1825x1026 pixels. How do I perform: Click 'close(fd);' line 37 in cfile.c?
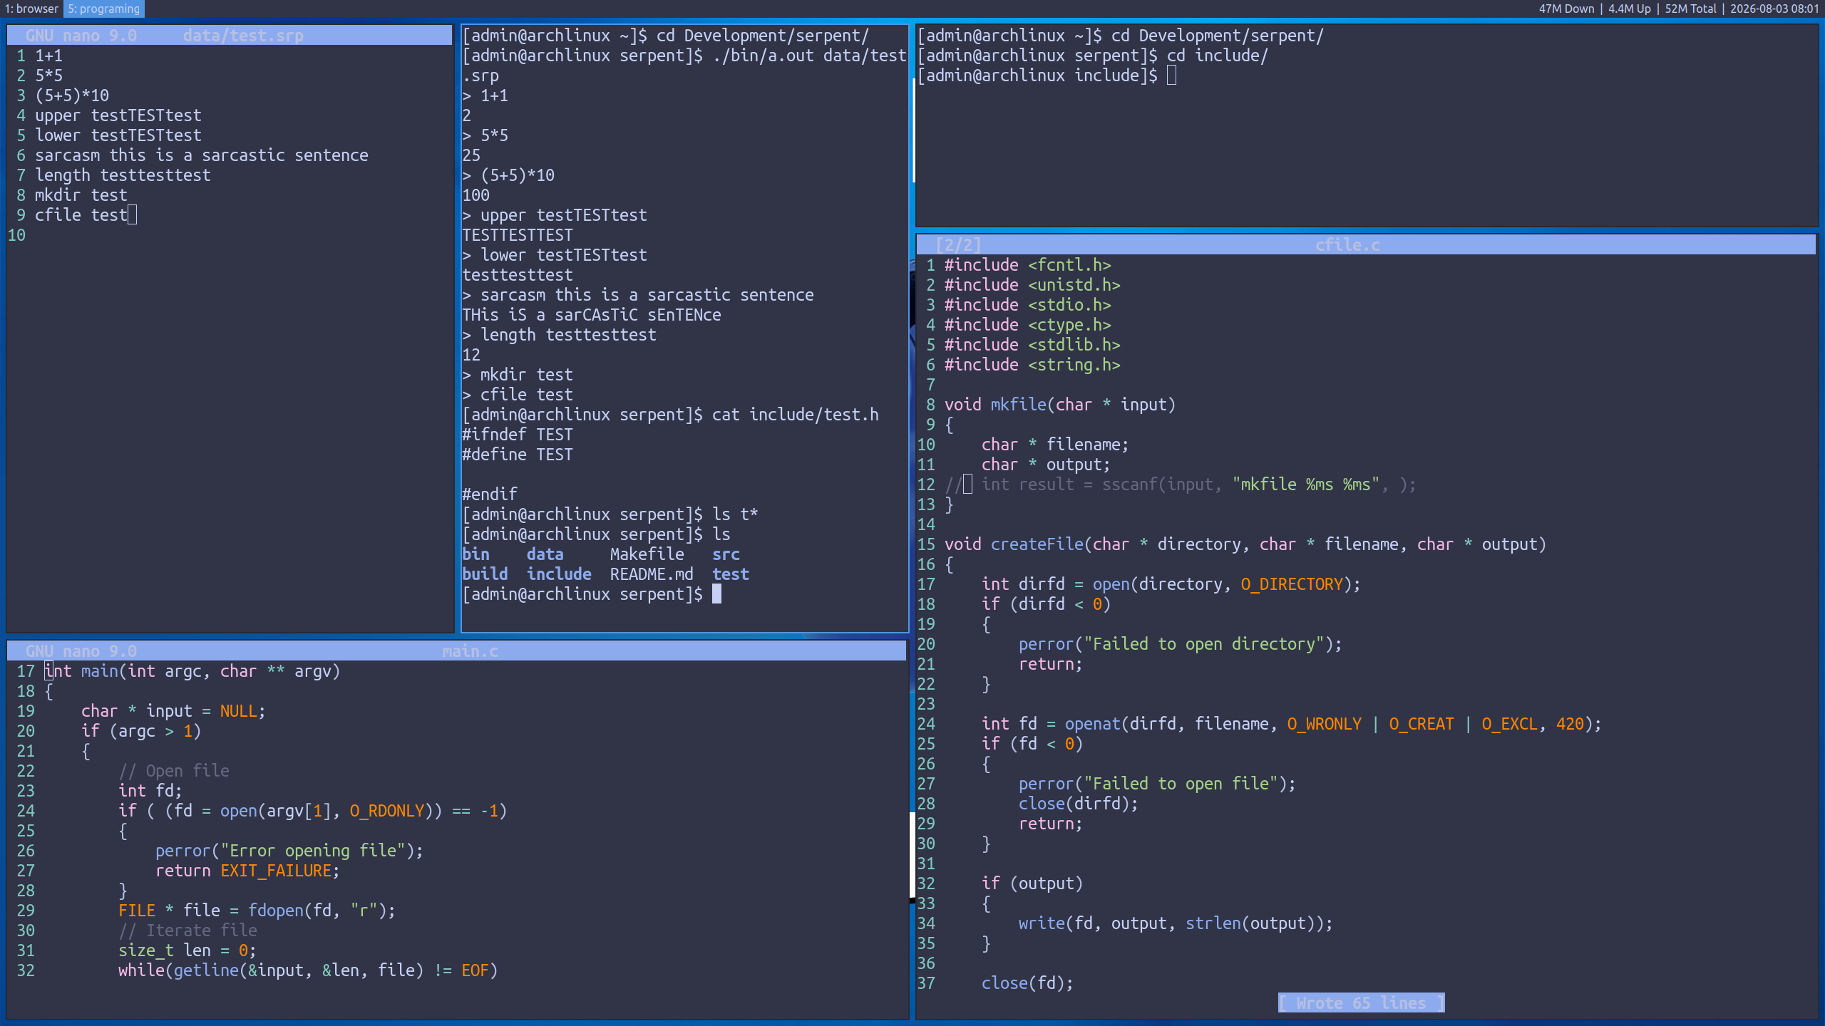1028,983
